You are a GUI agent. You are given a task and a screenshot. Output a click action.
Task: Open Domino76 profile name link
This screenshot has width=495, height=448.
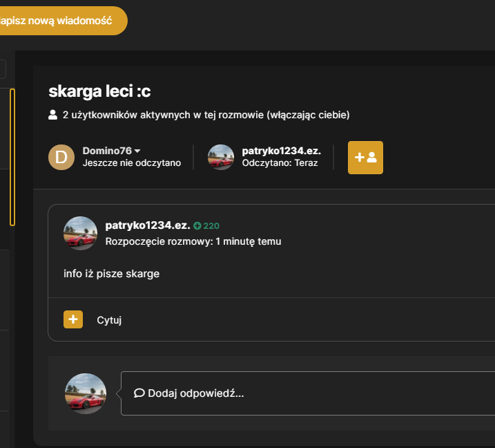click(107, 151)
